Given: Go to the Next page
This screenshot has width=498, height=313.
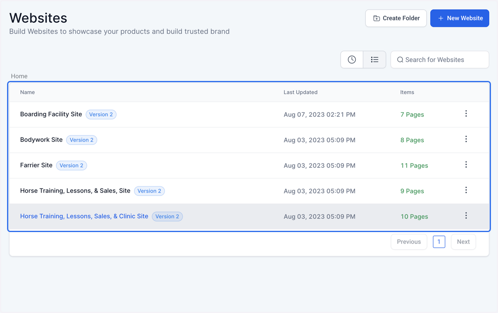Looking at the screenshot, I should pos(464,242).
